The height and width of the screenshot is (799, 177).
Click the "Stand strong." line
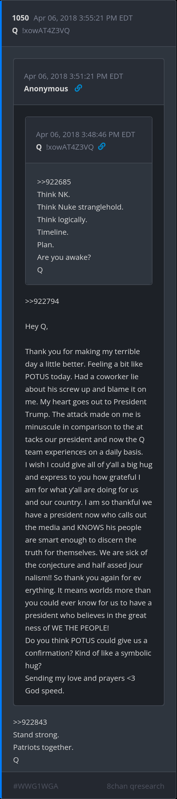tap(36, 735)
